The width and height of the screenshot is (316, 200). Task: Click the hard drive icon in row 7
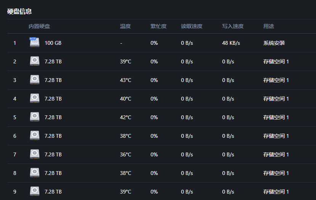click(35, 154)
